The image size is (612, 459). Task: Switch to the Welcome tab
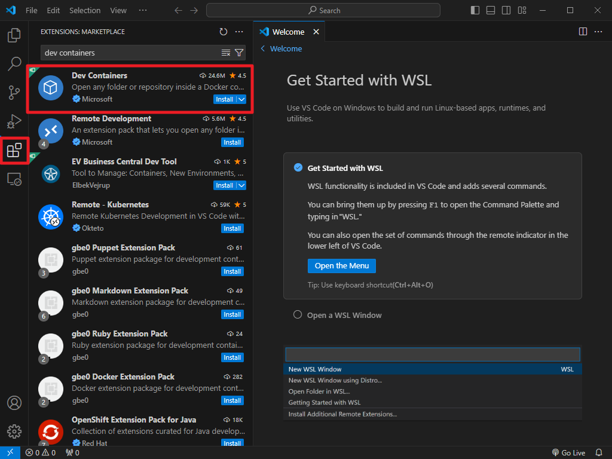pos(288,32)
